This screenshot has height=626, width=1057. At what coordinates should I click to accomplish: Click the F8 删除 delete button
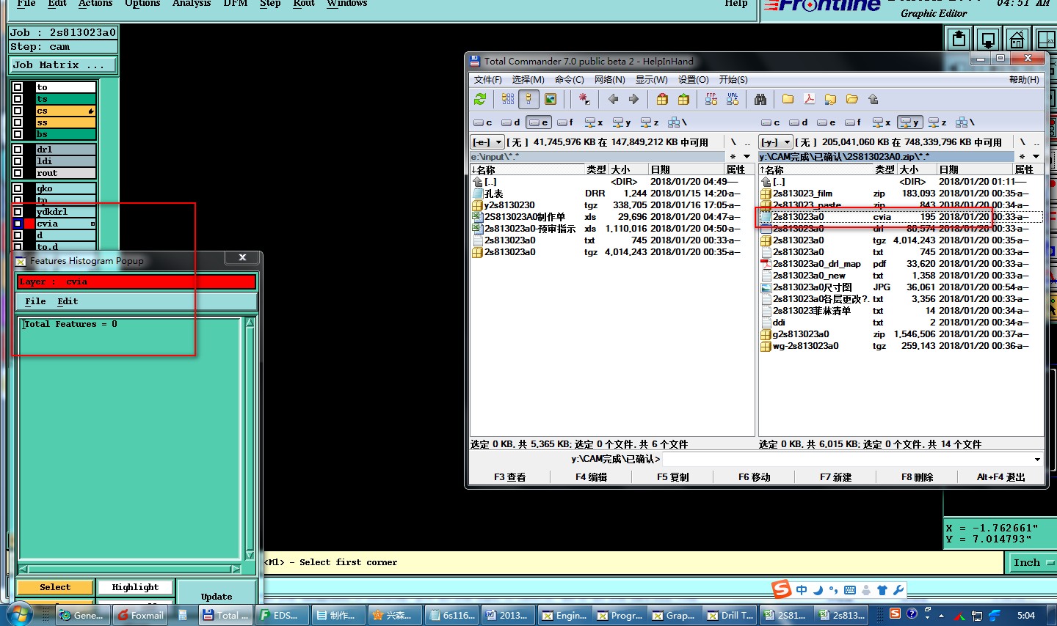tap(917, 477)
